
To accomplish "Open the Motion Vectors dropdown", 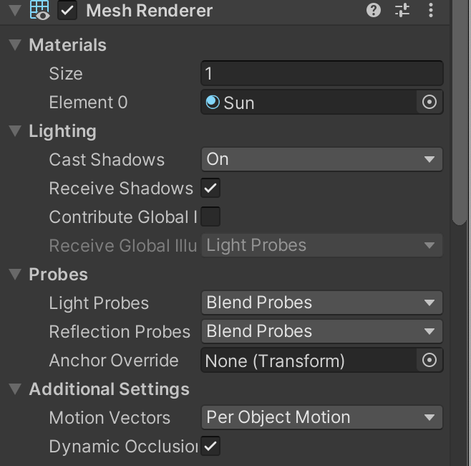I will (321, 417).
